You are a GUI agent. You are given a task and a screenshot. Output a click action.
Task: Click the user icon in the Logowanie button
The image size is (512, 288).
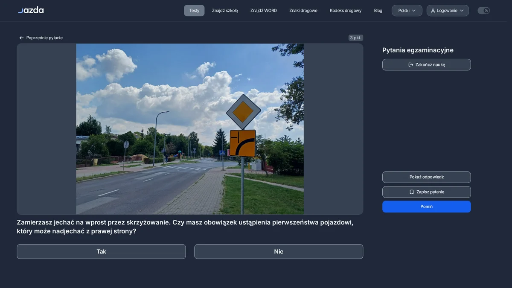[x=433, y=11]
